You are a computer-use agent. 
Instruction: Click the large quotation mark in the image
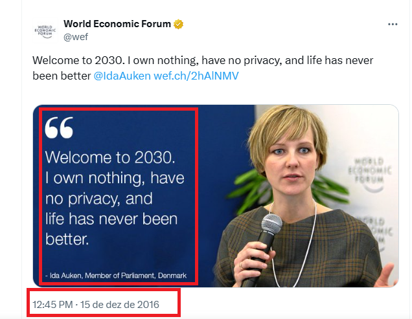coord(59,129)
